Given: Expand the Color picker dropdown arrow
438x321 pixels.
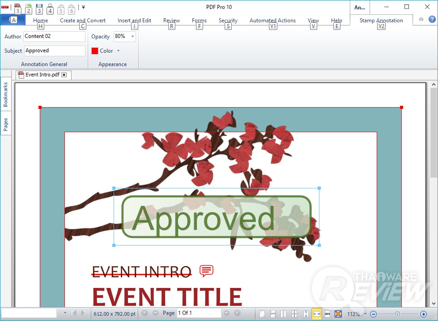Looking at the screenshot, I should (119, 51).
